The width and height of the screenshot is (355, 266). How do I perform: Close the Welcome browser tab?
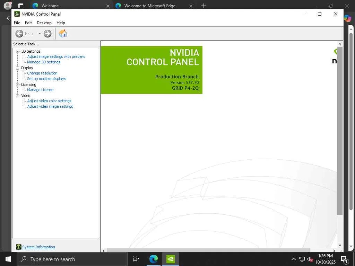108,6
